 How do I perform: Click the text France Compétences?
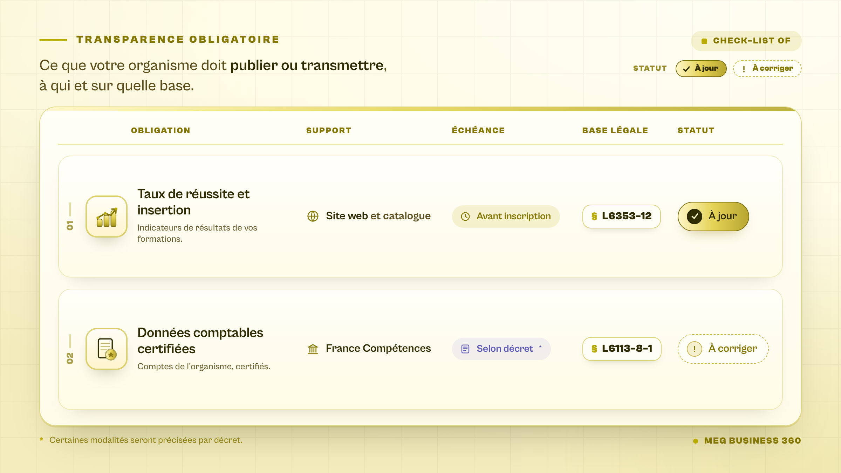coord(378,348)
